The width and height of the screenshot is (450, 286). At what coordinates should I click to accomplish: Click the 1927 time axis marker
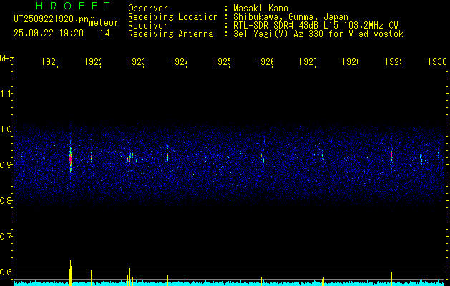pos(308,61)
